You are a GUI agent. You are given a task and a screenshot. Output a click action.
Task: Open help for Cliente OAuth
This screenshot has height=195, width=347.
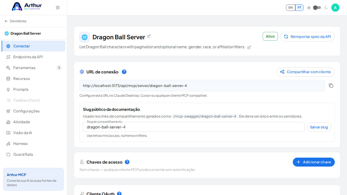pos(119,193)
